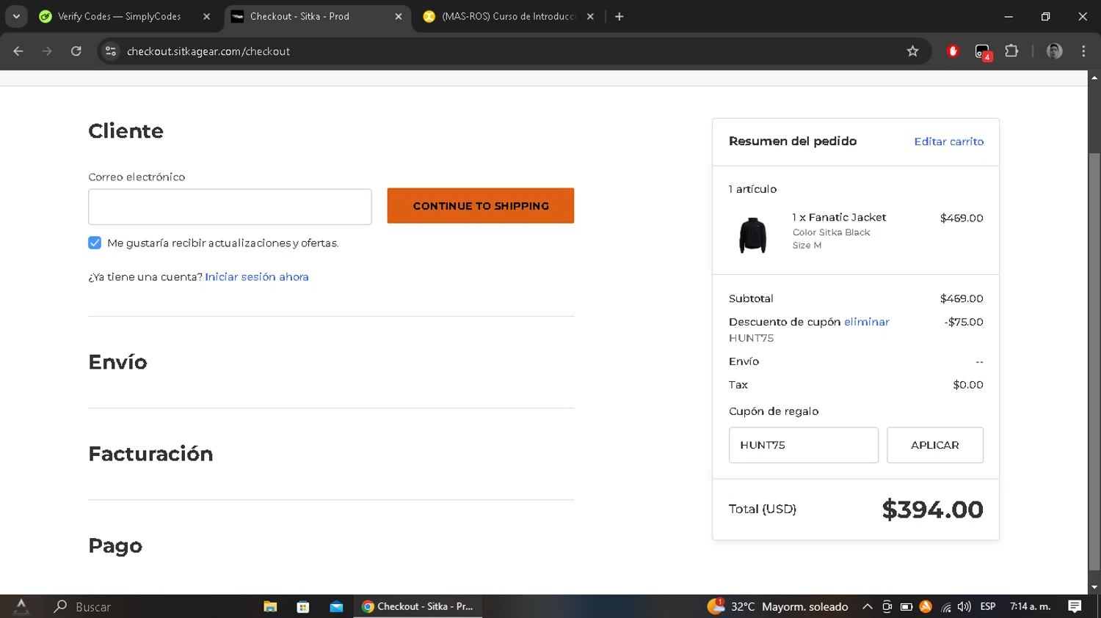Uncheck the updates and offers checkbox
The height and width of the screenshot is (618, 1101).
(95, 243)
